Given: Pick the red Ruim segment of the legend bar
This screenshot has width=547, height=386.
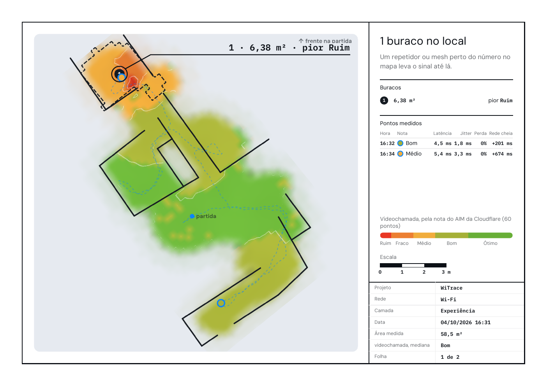Looking at the screenshot, I should [386, 235].
